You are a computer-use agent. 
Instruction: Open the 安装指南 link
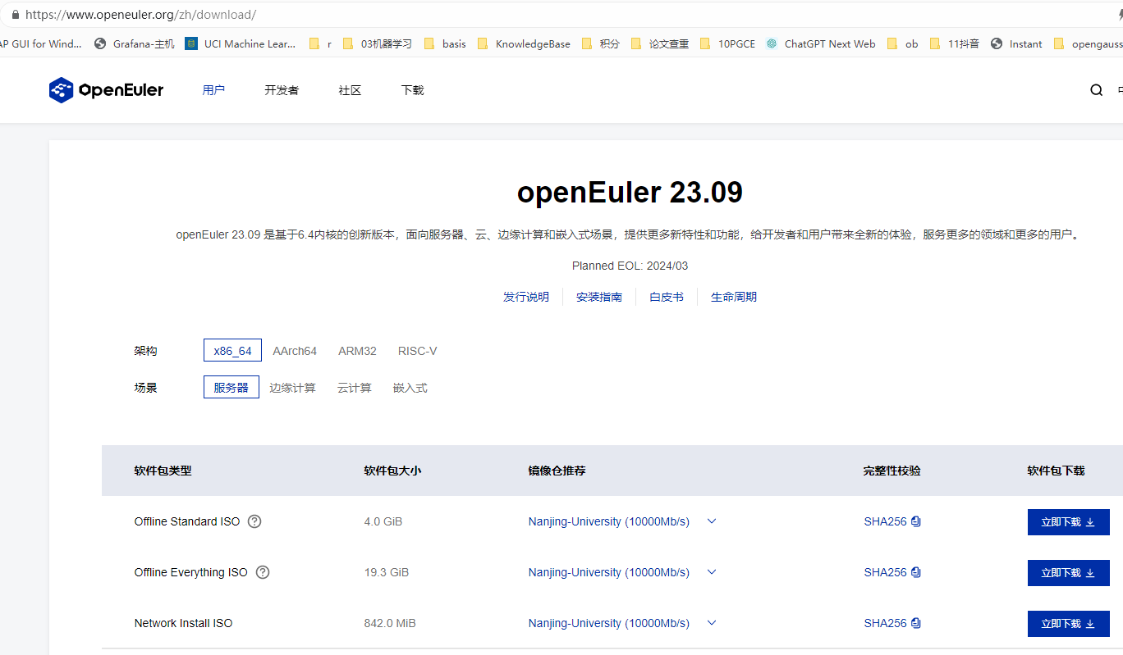(x=599, y=297)
